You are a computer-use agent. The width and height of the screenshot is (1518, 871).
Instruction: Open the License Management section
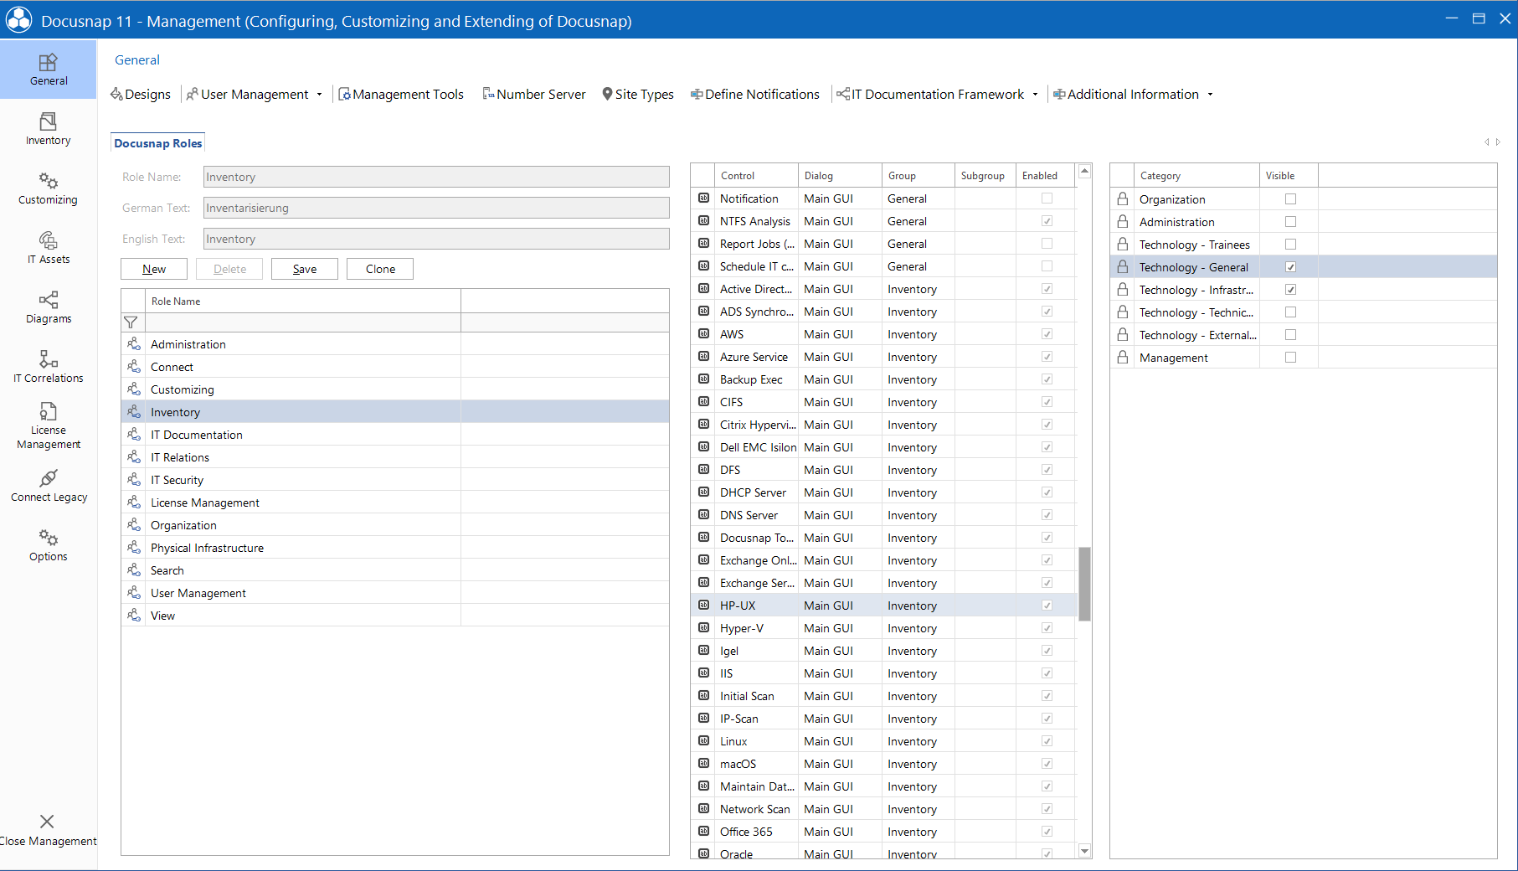48,424
